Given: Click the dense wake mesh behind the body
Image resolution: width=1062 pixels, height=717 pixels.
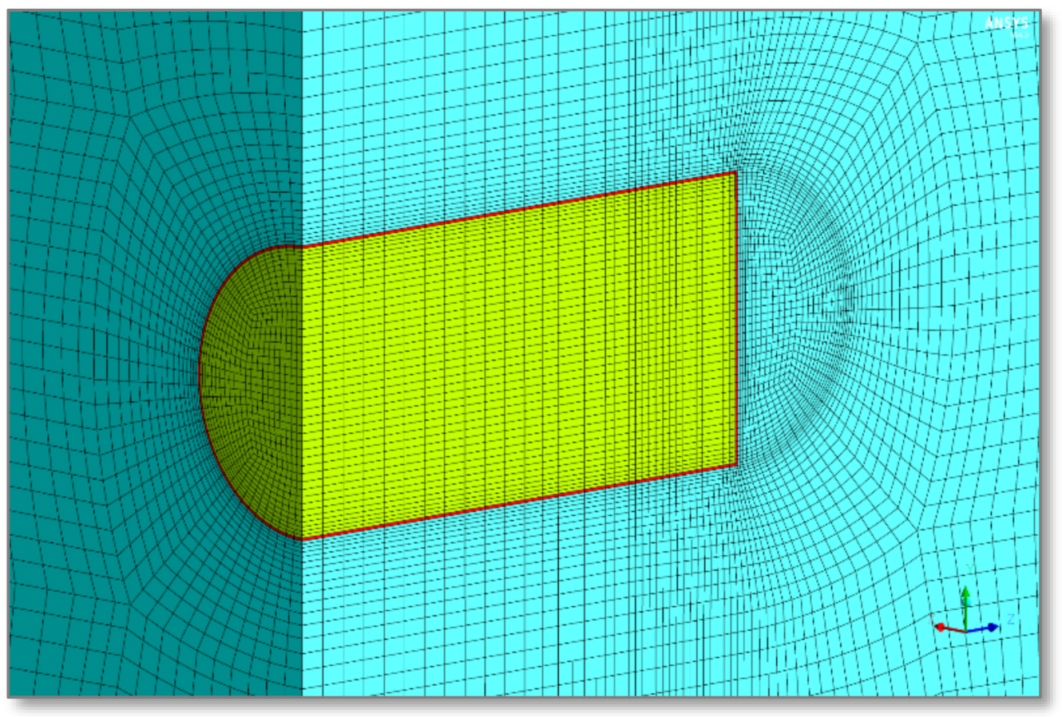Looking at the screenshot, I should [x=806, y=319].
